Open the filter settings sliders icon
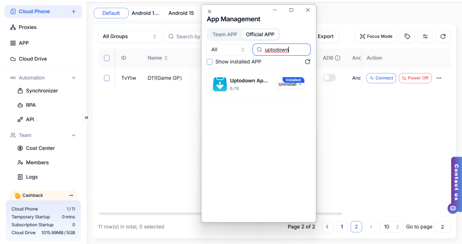The image size is (462, 244). [x=426, y=36]
